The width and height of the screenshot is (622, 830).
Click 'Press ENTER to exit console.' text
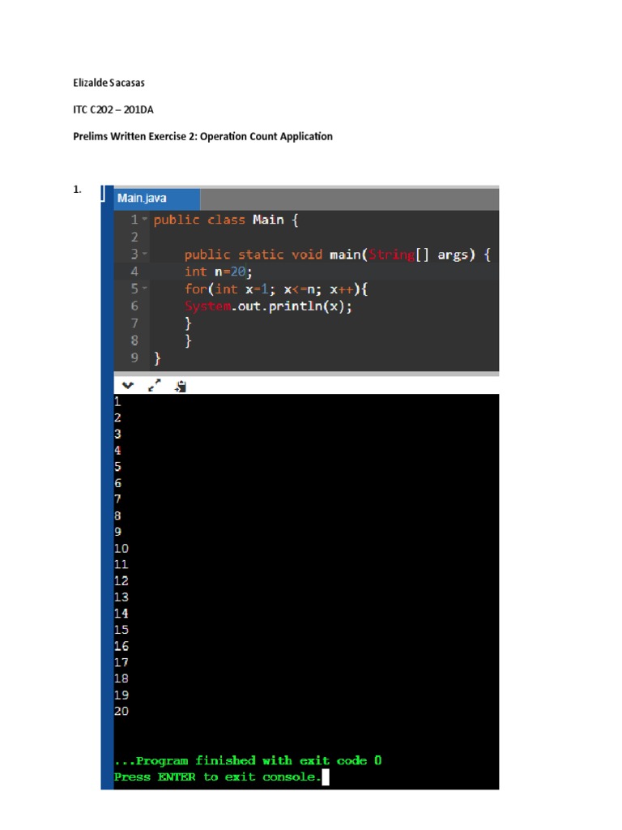click(x=217, y=777)
